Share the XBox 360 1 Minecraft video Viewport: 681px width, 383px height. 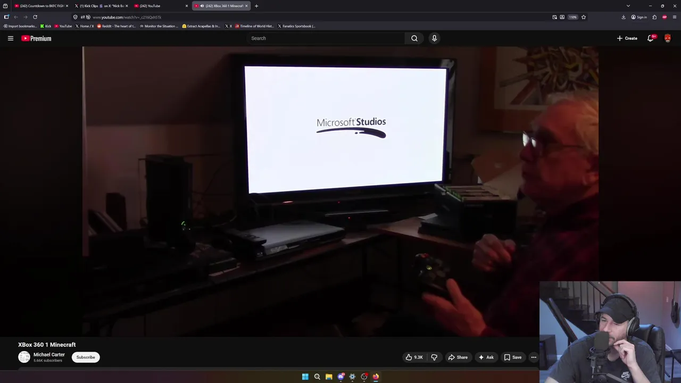point(458,357)
